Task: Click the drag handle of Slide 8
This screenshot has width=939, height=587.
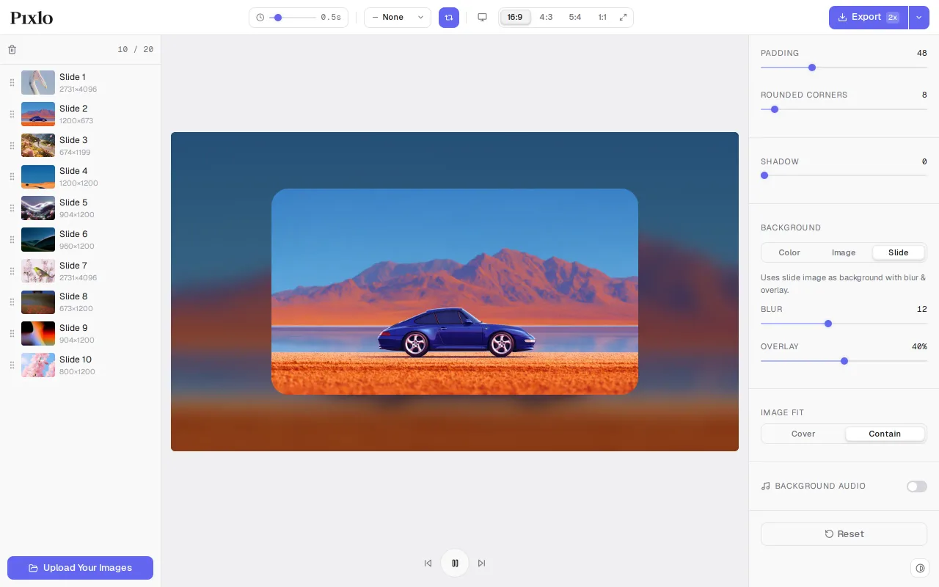Action: tap(12, 302)
